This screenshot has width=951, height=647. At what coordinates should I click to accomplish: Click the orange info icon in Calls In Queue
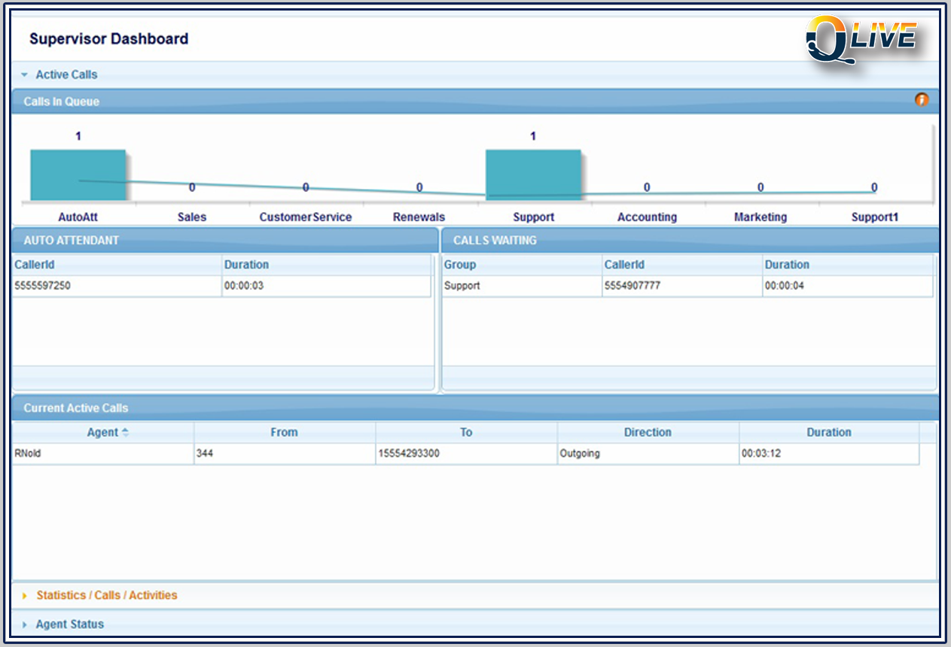click(921, 100)
